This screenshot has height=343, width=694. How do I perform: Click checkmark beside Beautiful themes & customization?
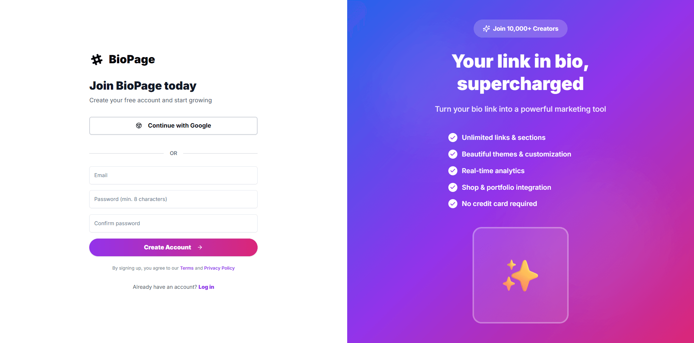tap(453, 154)
